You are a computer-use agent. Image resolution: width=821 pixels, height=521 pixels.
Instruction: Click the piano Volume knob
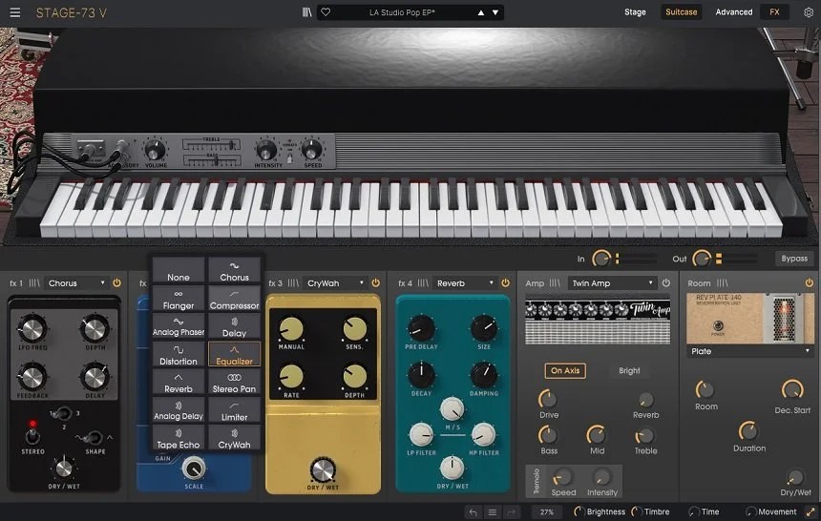pos(155,150)
